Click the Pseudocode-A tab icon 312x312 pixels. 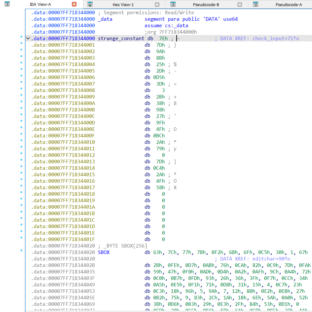point(256,4)
